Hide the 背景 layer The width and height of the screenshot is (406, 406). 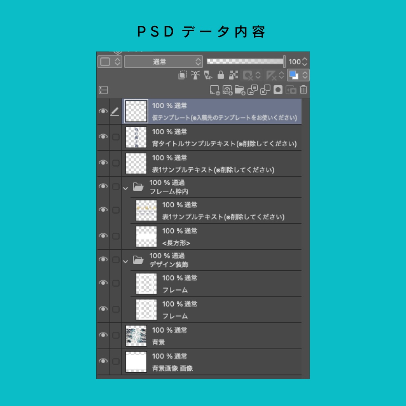[103, 335]
